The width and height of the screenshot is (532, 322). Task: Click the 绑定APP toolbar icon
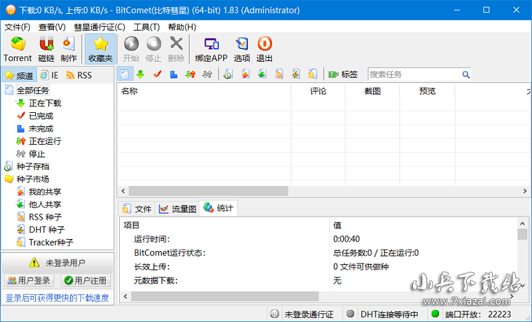(x=211, y=49)
